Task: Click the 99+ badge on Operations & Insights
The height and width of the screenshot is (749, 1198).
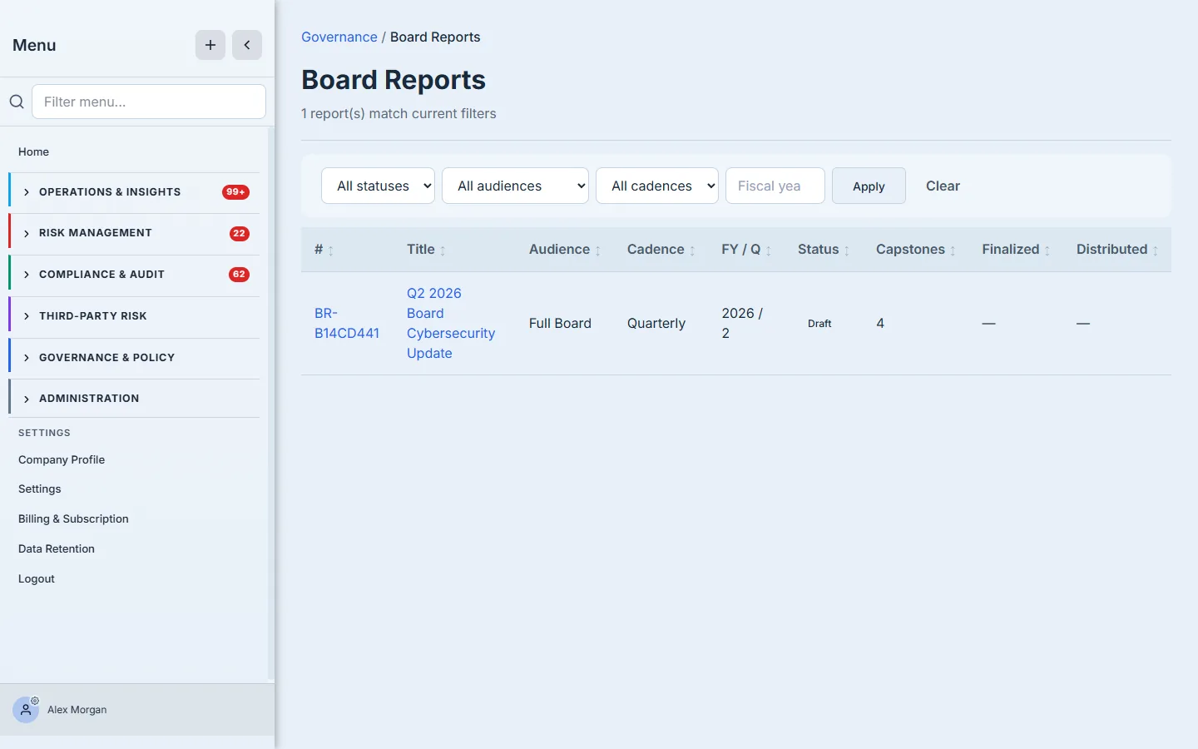Action: pos(236,192)
